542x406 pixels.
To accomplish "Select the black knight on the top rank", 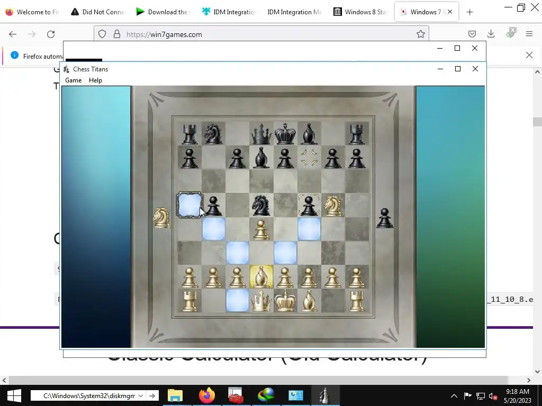I will click(x=213, y=134).
